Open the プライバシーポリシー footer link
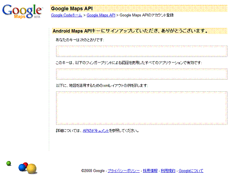 tap(124, 171)
